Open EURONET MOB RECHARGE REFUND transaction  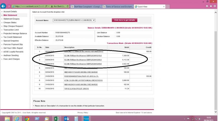coord(84,52)
